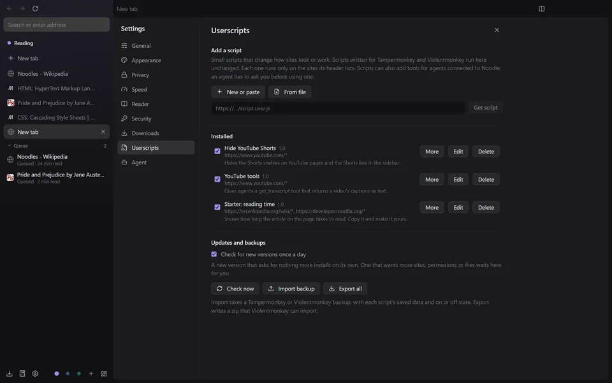The width and height of the screenshot is (612, 383).
Task: Disable the YouTube tools script checkbox
Action: pos(217,179)
